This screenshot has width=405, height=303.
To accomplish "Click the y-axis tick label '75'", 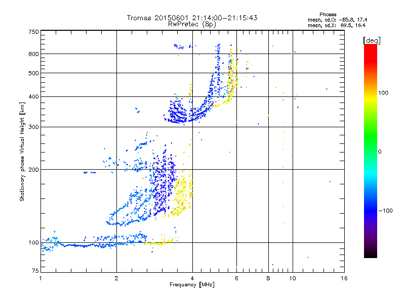I will [35, 271].
